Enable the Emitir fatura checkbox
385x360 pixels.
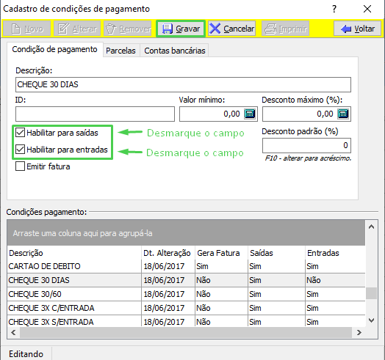point(20,166)
